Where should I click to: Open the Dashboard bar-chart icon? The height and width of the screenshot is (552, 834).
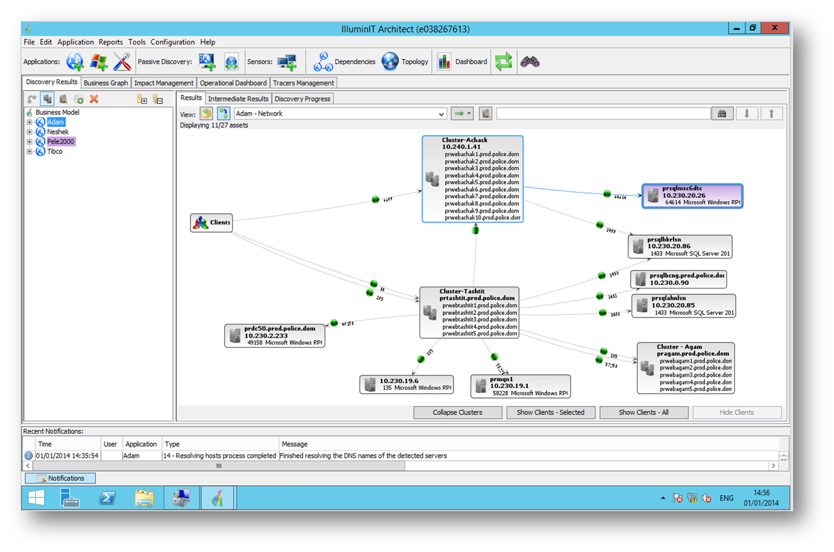click(444, 62)
